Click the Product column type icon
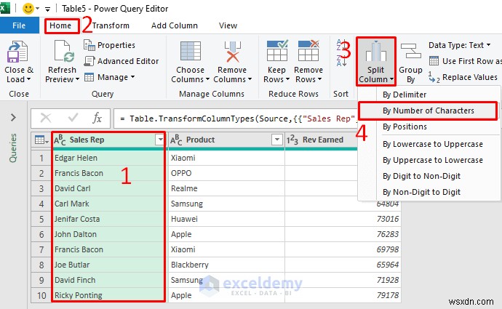Image resolution: width=502 pixels, height=309 pixels. click(x=176, y=140)
